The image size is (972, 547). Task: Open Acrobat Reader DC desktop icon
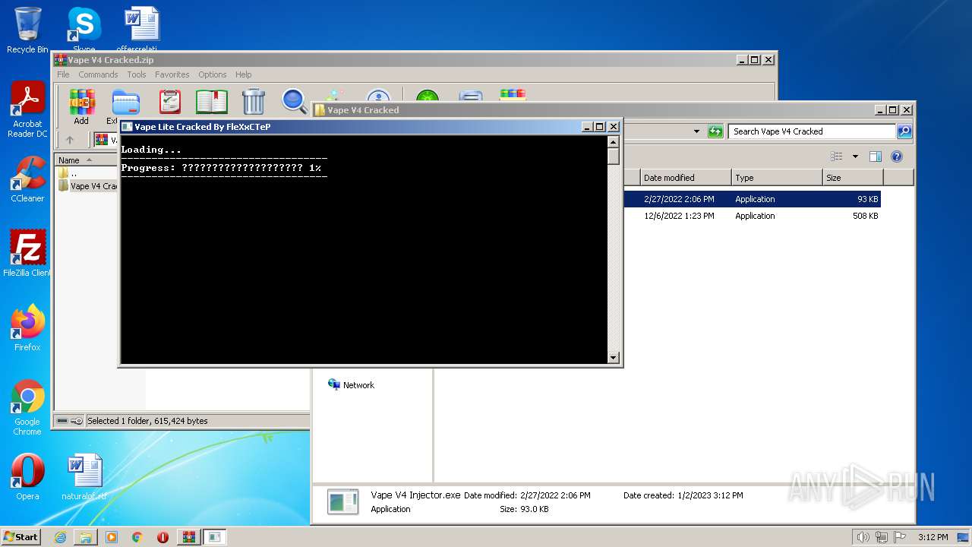pos(27,109)
